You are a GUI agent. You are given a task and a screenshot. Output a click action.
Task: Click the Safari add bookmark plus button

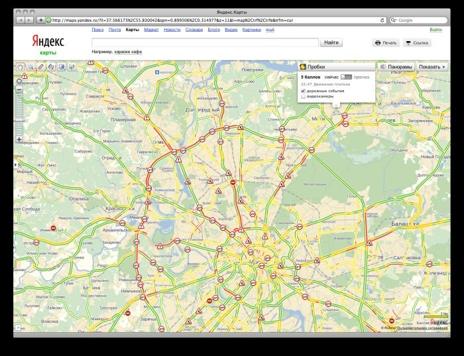coord(41,21)
